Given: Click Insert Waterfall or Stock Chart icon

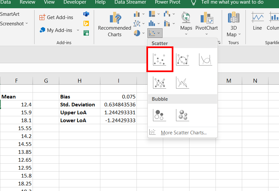Looking at the screenshot, I should point(167,14).
